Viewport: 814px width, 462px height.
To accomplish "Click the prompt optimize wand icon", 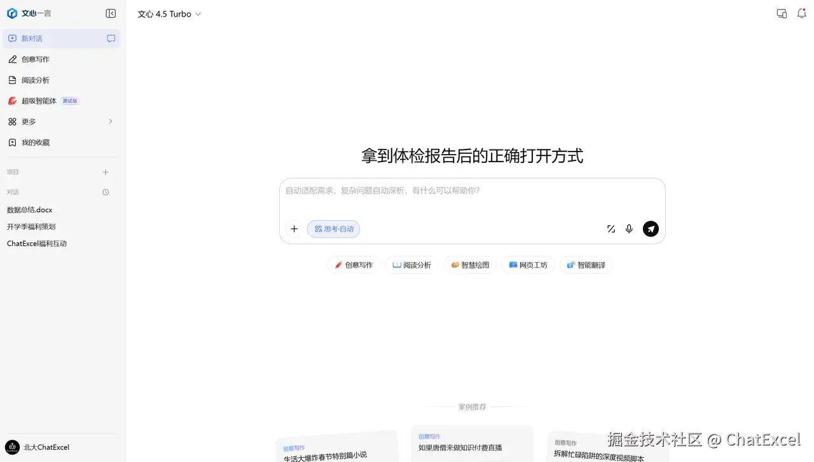I will click(x=611, y=229).
